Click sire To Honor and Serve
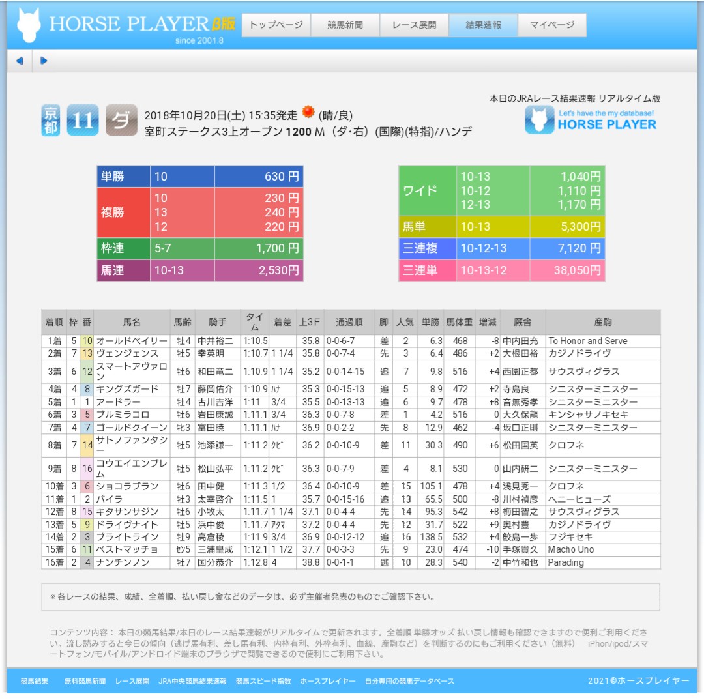This screenshot has width=704, height=700. pyautogui.click(x=588, y=342)
